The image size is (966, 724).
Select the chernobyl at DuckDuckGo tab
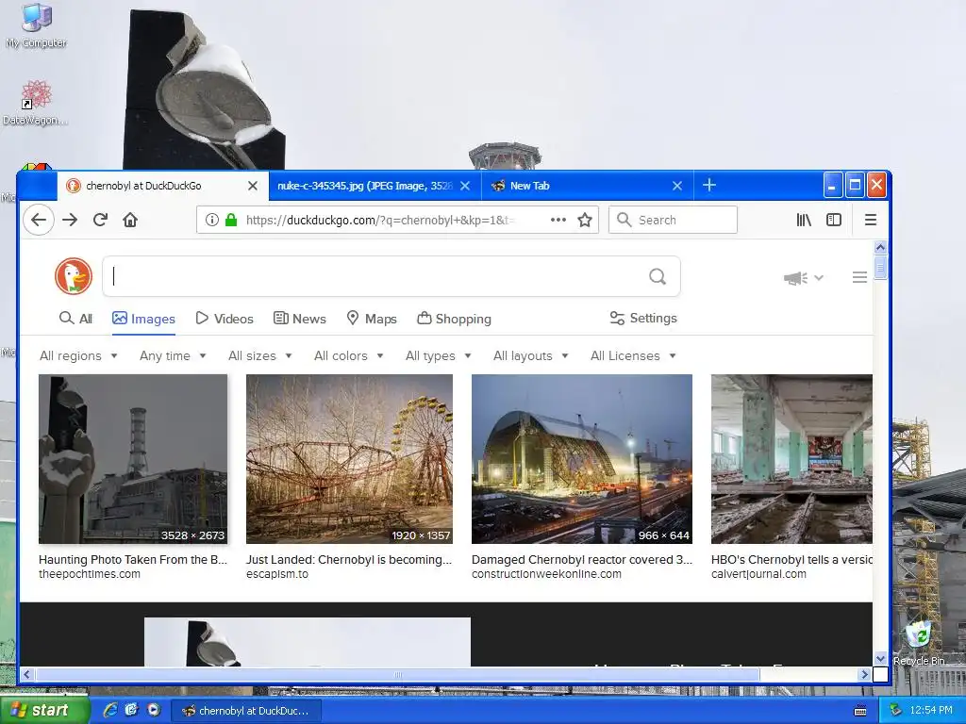coord(162,186)
